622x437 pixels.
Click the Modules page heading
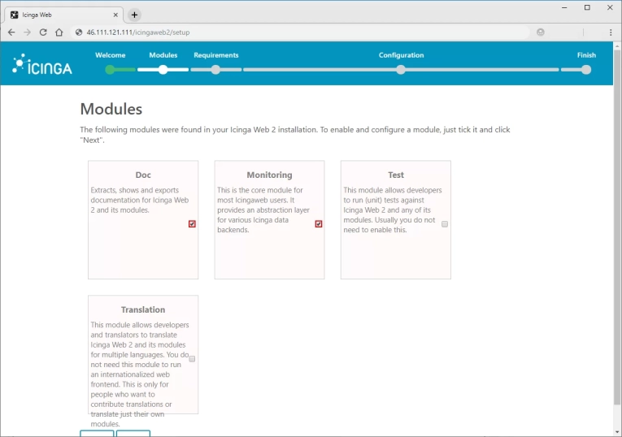[x=111, y=109]
